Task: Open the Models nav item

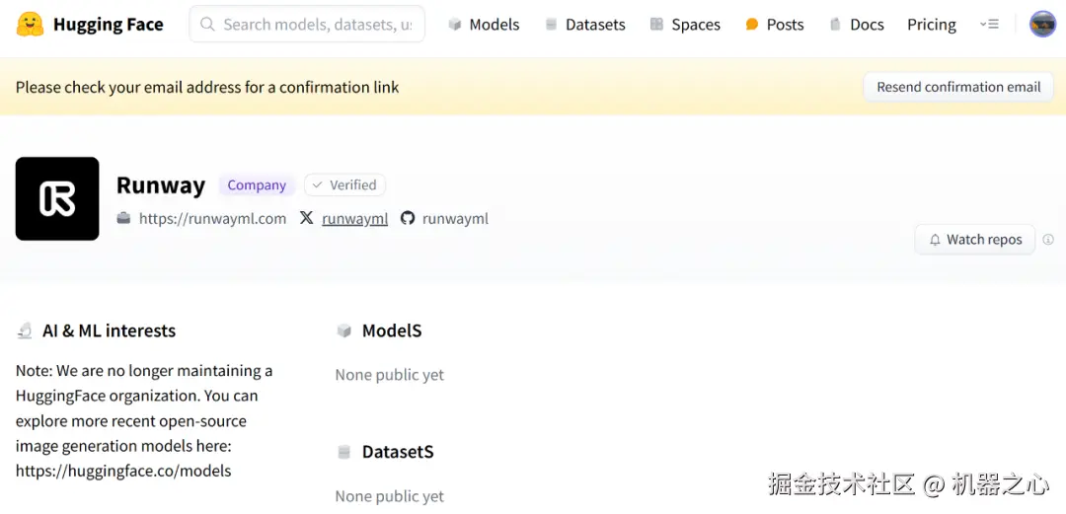Action: tap(484, 24)
